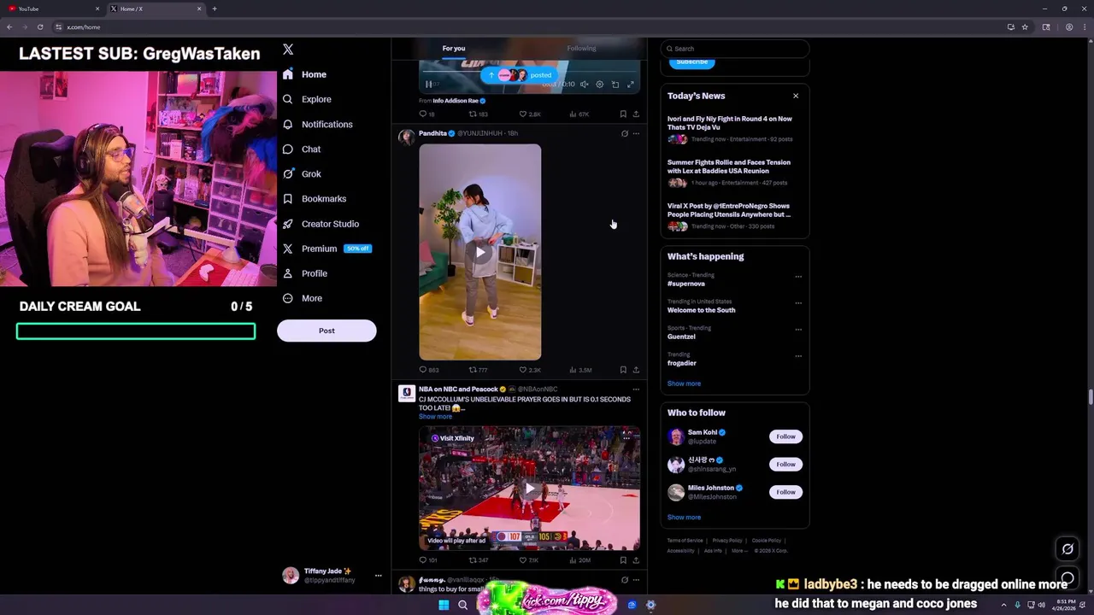
Task: Open the Premium 50% off page
Action: (x=326, y=249)
